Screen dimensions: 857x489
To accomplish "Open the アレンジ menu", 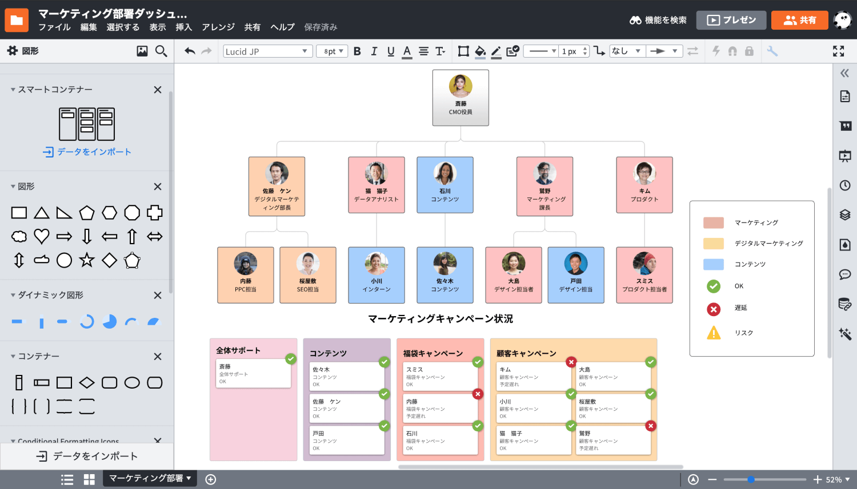I will pyautogui.click(x=218, y=27).
